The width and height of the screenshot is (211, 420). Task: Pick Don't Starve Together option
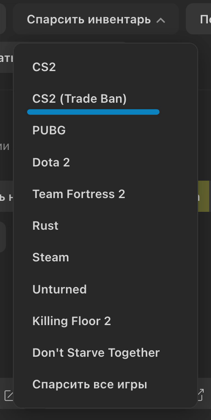[x=105, y=353]
